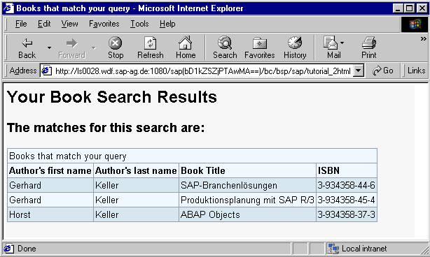Select ISBN '3-934358-45-4'

[x=346, y=200]
